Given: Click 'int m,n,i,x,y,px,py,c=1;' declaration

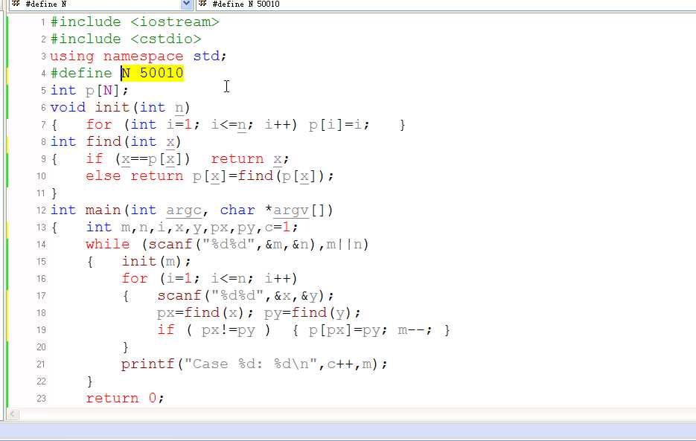Looking at the screenshot, I should tap(192, 228).
